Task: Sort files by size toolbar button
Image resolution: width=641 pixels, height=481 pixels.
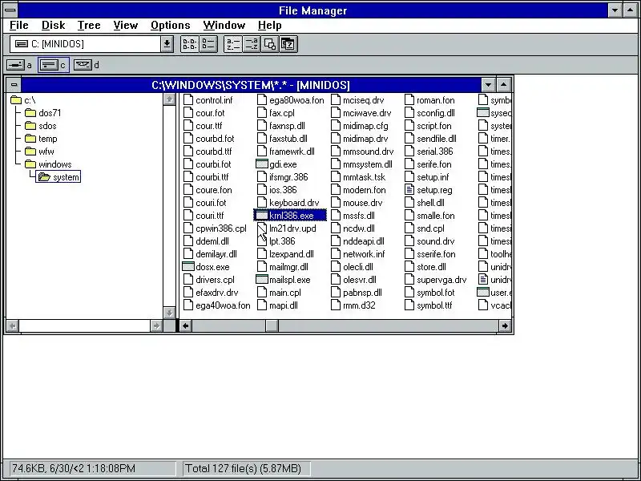Action: pos(269,44)
